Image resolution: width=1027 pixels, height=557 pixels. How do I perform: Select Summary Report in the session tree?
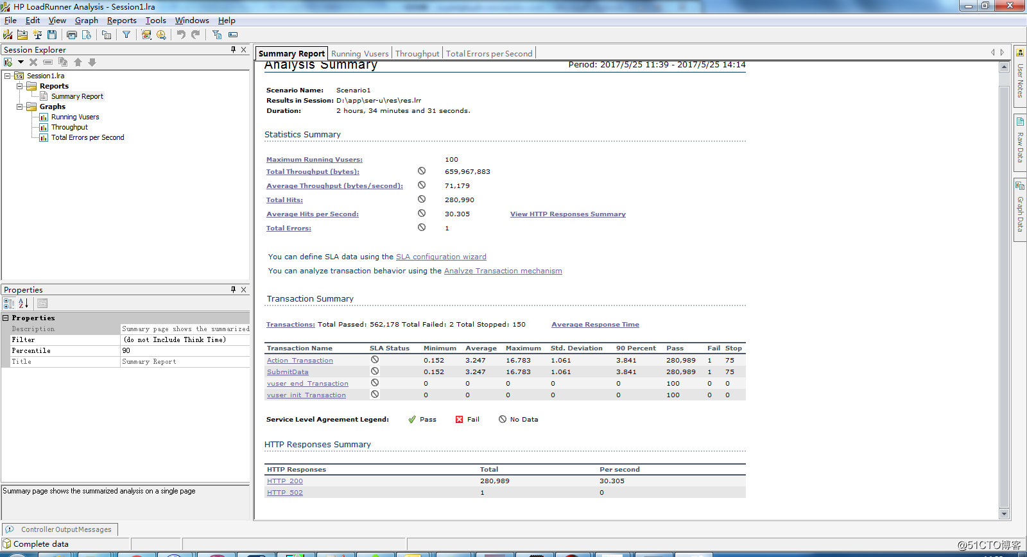(77, 96)
